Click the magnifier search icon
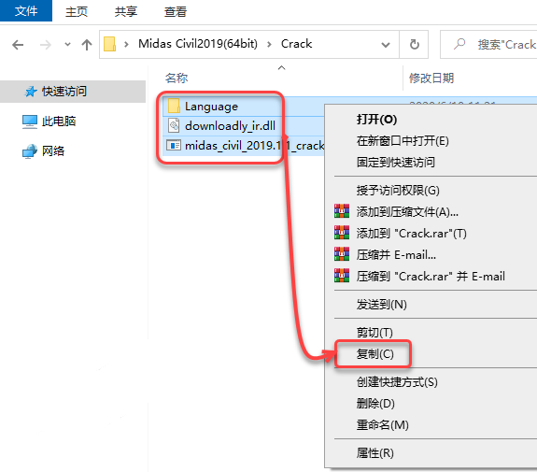Screen dimensions: 537x472 [459, 44]
